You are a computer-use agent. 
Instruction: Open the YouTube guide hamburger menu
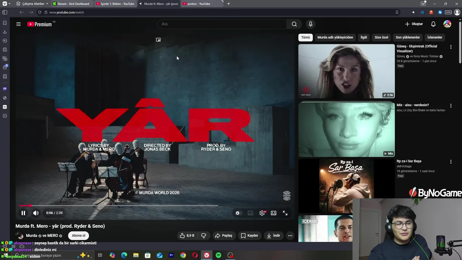[18, 24]
